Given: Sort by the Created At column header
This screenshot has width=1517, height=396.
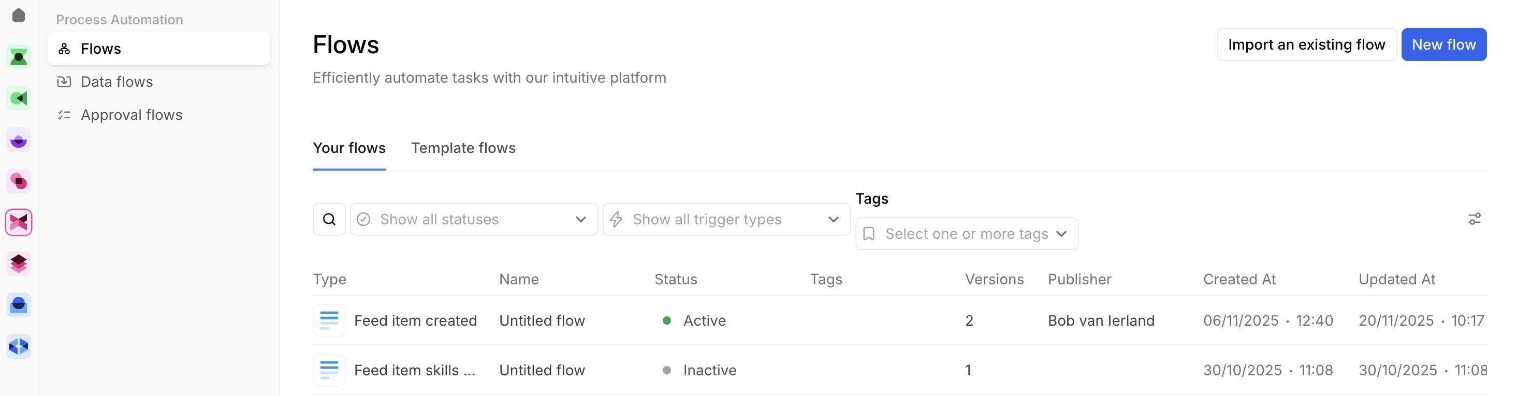Looking at the screenshot, I should (1239, 280).
